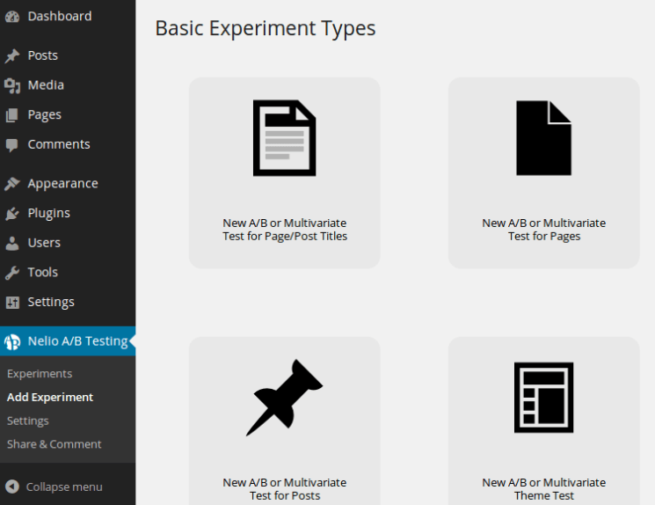Collapse the sidebar via Collapse menu

(64, 487)
